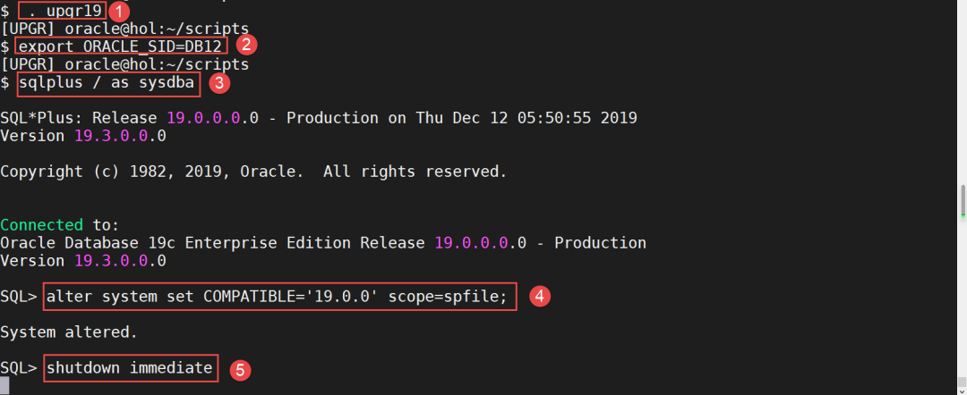Click the red step 4 badge
The height and width of the screenshot is (395, 967).
pyautogui.click(x=538, y=296)
